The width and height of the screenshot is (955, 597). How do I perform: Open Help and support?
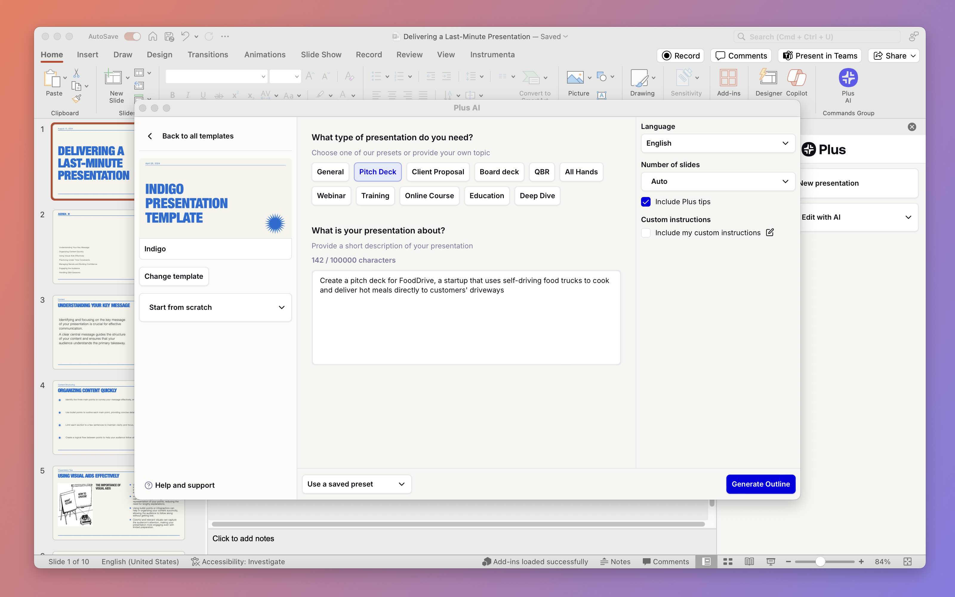(x=180, y=485)
